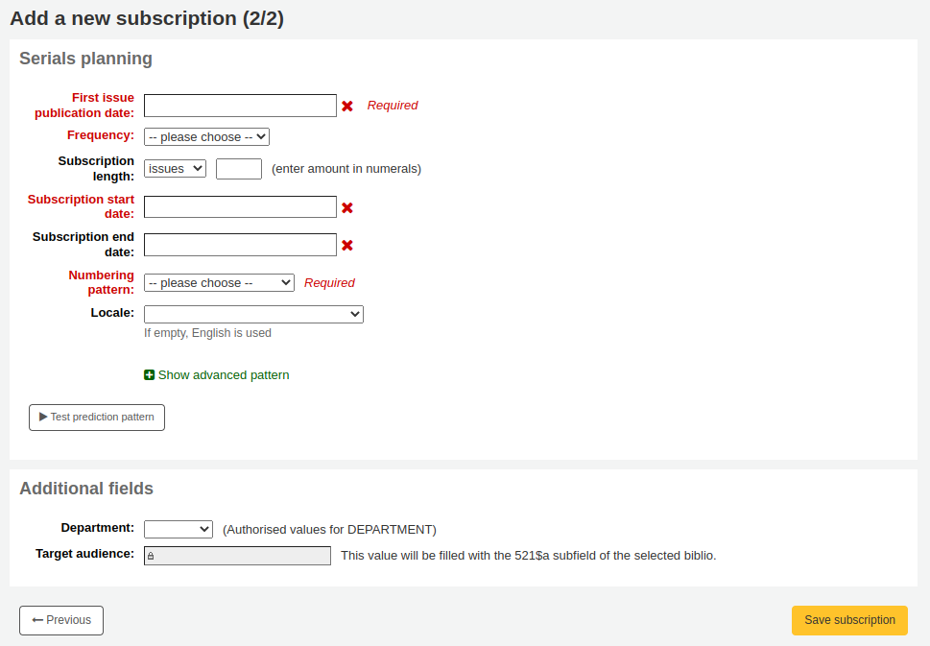Clear the subscription start date
930x646 pixels.
[x=347, y=207]
